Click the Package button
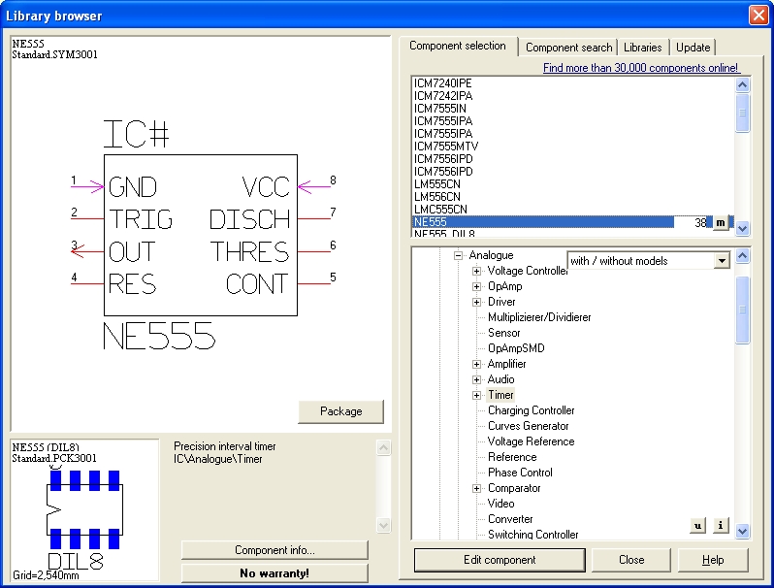 click(x=340, y=411)
